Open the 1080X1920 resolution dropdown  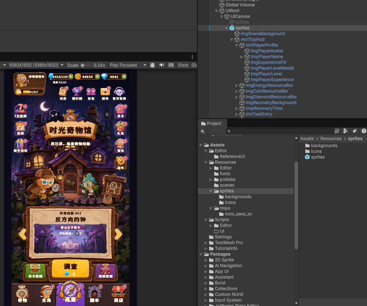coord(36,65)
